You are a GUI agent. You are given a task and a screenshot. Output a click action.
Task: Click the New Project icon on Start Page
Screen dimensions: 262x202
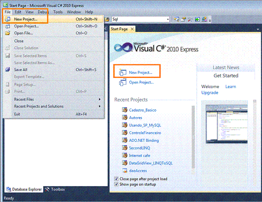coord(123,72)
